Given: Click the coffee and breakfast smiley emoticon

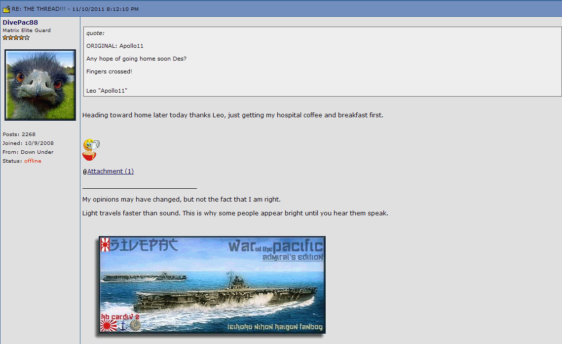Looking at the screenshot, I should tap(91, 150).
